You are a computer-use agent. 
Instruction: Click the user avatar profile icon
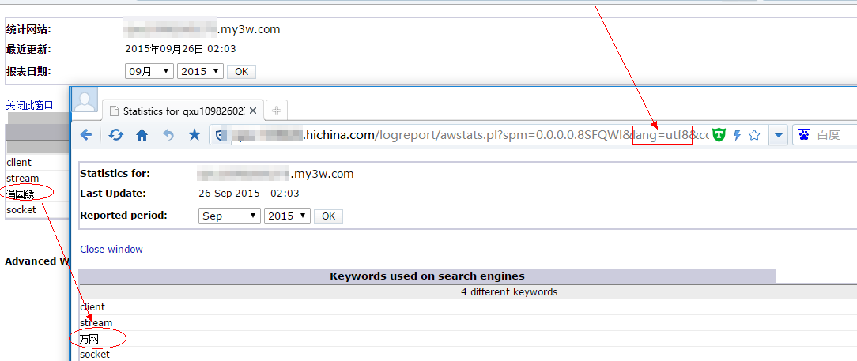pyautogui.click(x=85, y=100)
